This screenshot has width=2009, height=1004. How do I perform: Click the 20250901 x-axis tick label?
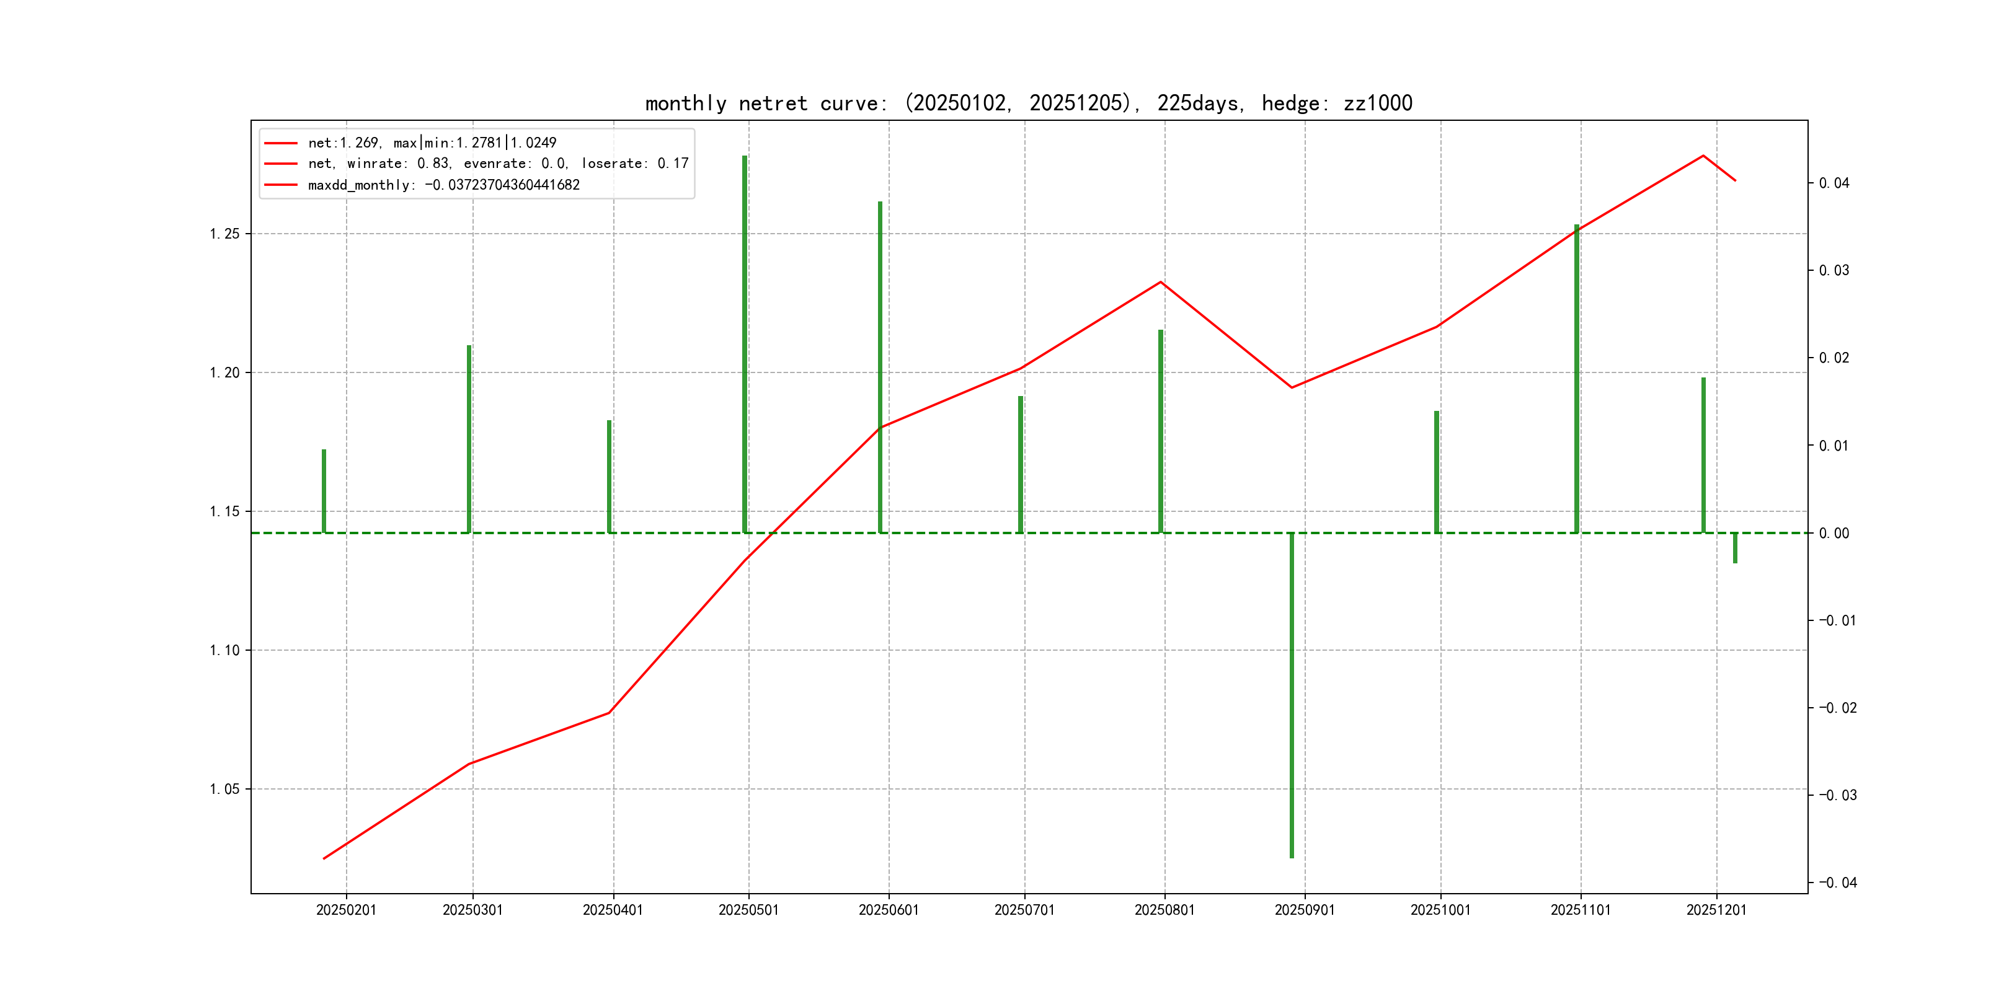pos(1305,910)
